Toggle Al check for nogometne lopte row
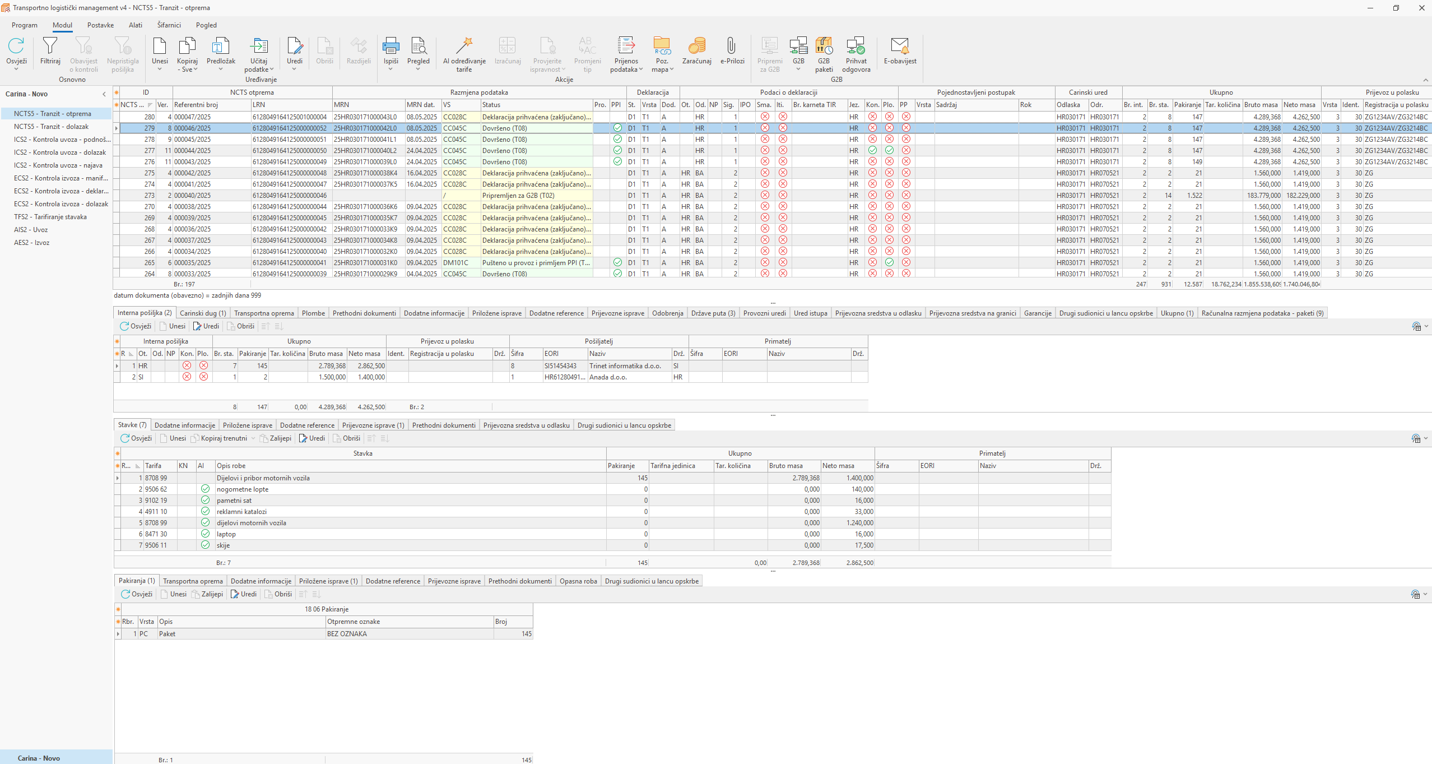The height and width of the screenshot is (764, 1432). coord(205,489)
